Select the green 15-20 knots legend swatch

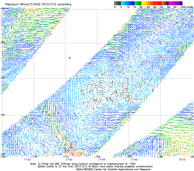(x=138, y=3)
